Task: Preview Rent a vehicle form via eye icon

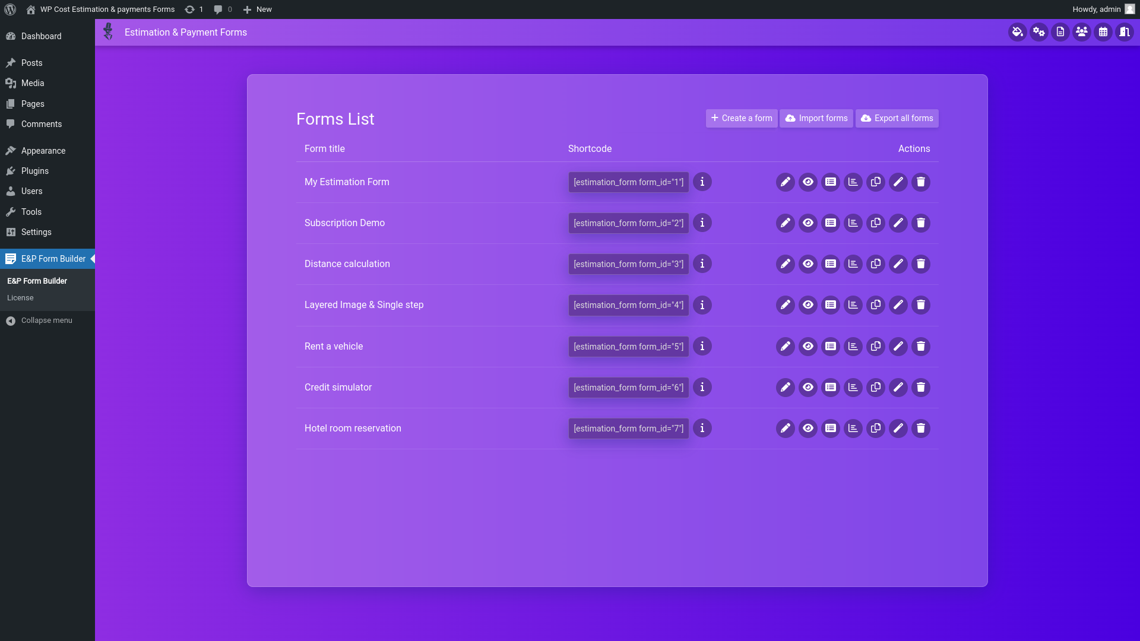Action: (808, 347)
